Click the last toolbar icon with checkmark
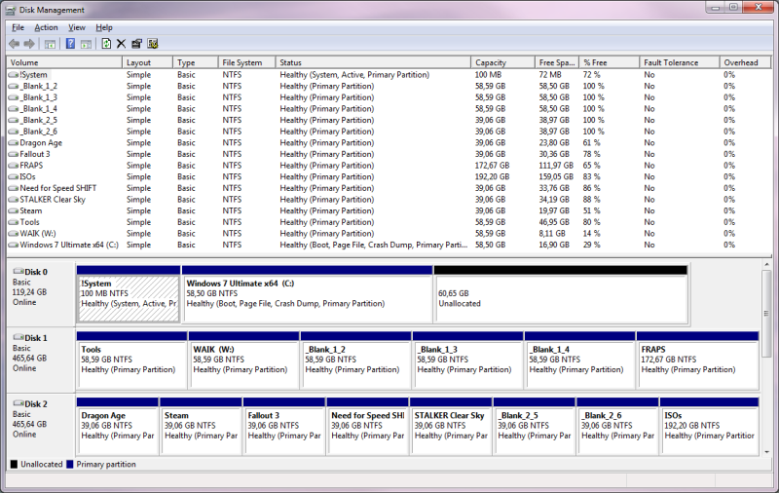This screenshot has width=779, height=493. tap(153, 44)
